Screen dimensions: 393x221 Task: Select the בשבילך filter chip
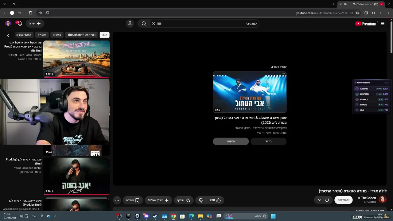click(42, 35)
